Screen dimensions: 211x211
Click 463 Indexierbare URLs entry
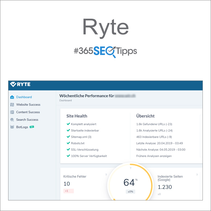click(x=154, y=137)
